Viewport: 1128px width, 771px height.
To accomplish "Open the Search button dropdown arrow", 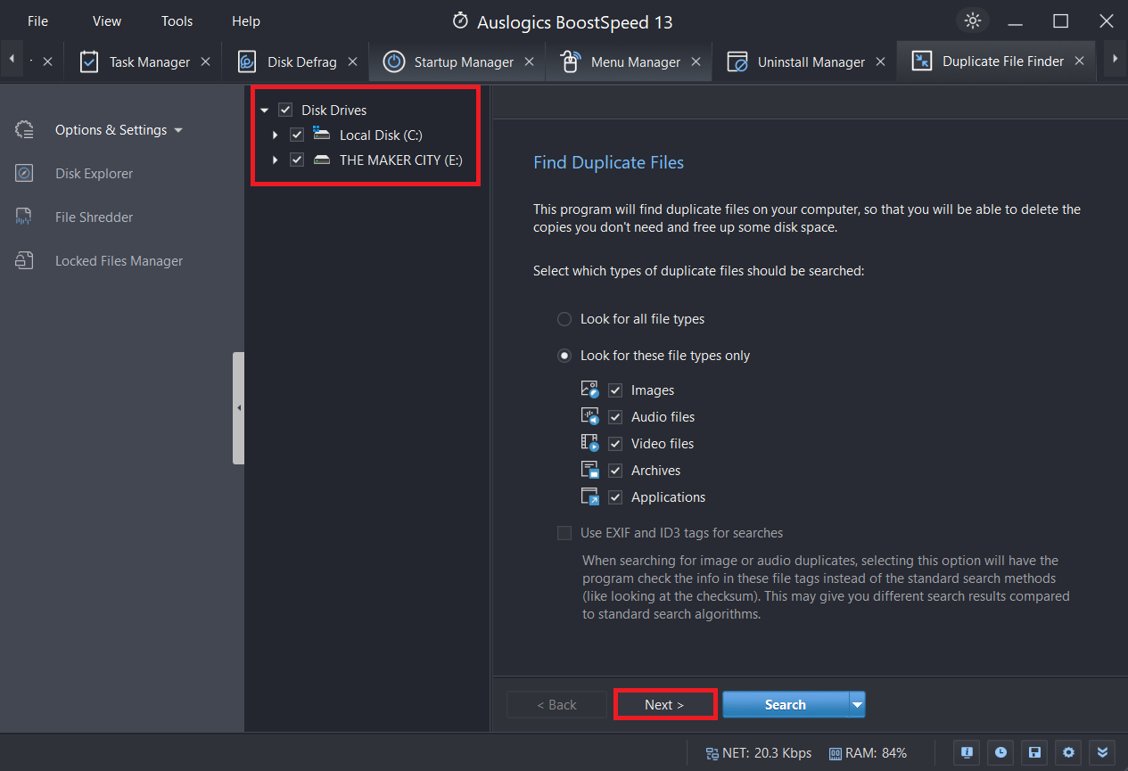I will point(857,704).
